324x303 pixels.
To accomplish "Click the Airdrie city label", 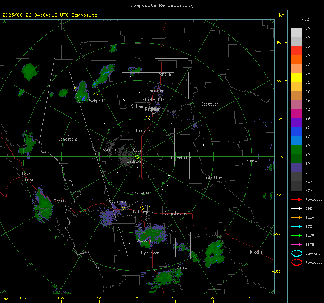I will (142, 192).
